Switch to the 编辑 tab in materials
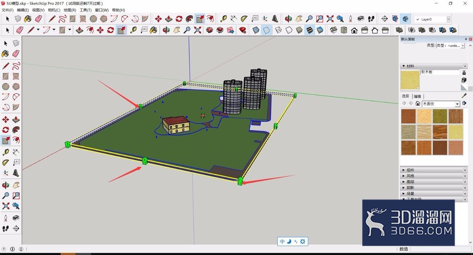This screenshot has height=255, width=473. (417, 96)
